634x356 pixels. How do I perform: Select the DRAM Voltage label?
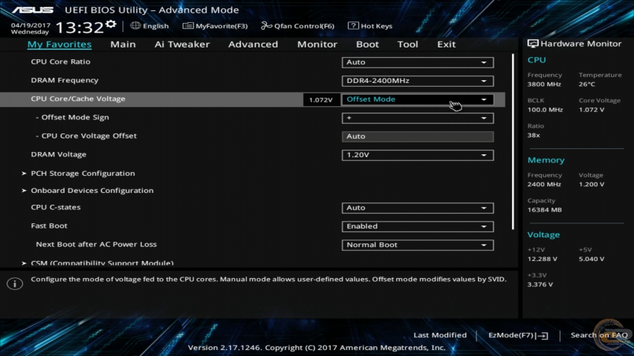(59, 154)
